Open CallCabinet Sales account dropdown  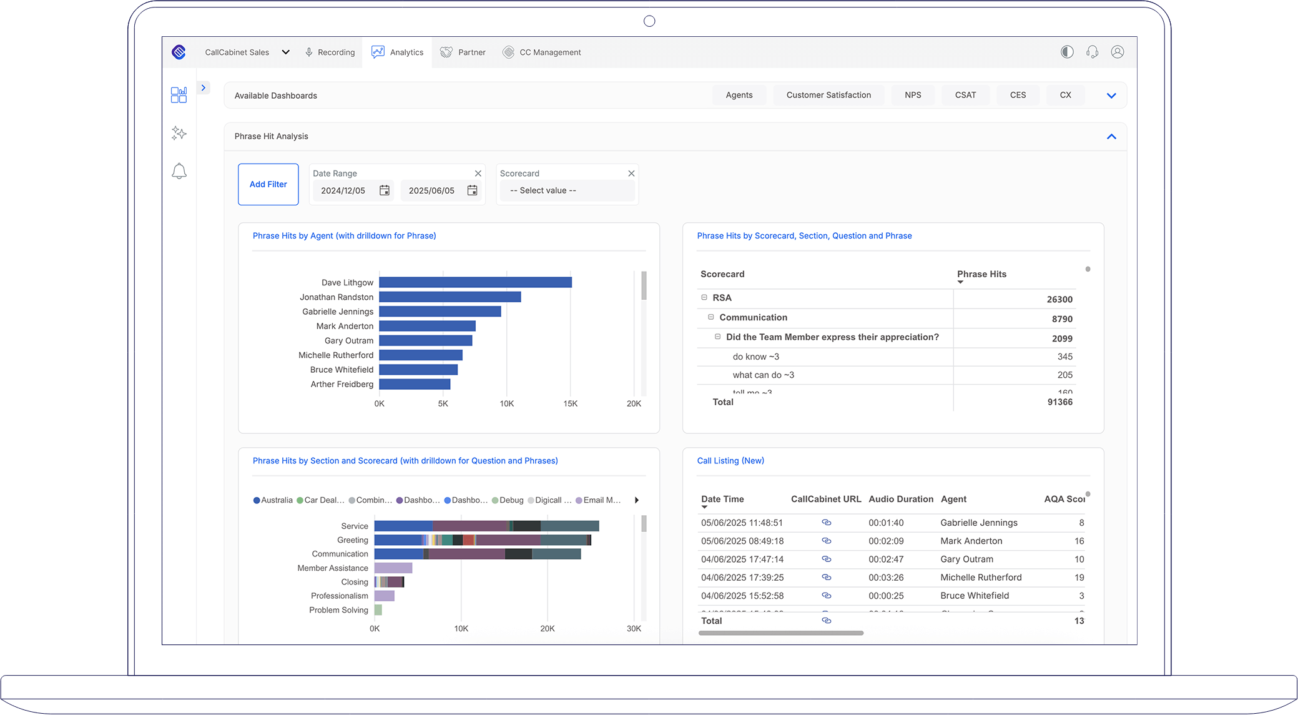[x=285, y=52]
